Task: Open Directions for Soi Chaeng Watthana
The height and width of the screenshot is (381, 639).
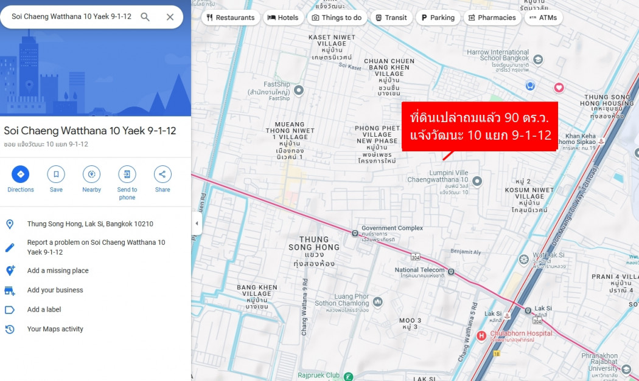Action: coord(20,174)
